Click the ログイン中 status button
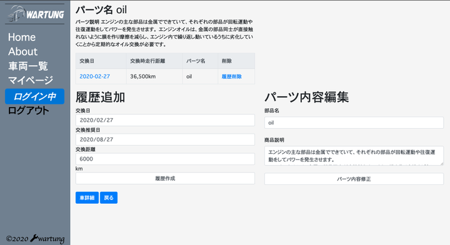The height and width of the screenshot is (245, 450). tap(35, 96)
